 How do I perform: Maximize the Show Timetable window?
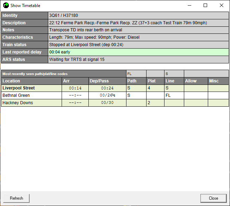click(x=205, y=5)
